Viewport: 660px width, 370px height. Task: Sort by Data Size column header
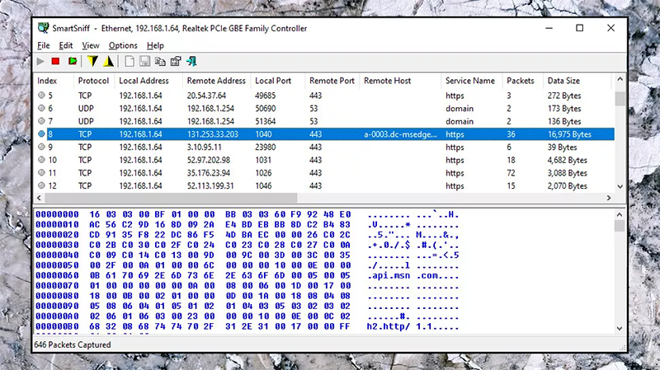(x=563, y=81)
